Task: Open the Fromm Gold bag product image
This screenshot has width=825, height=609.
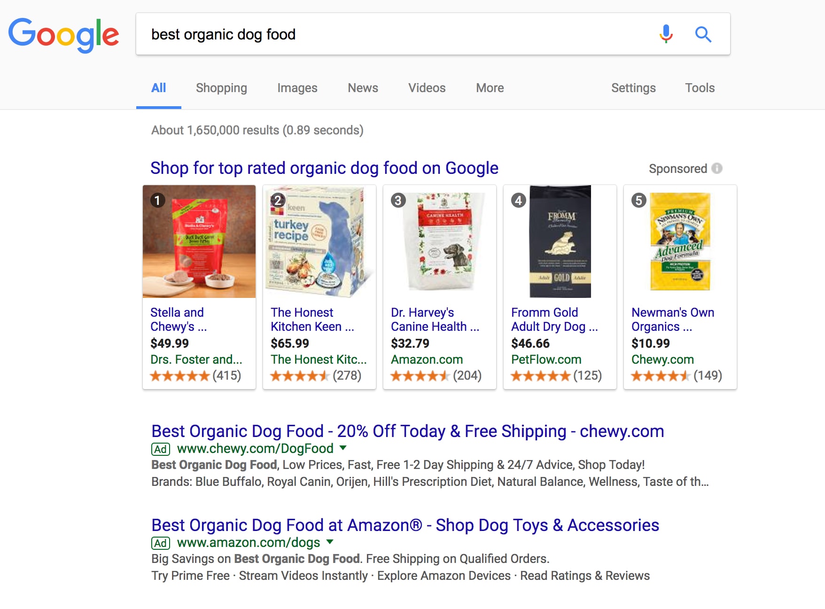Action: point(560,242)
